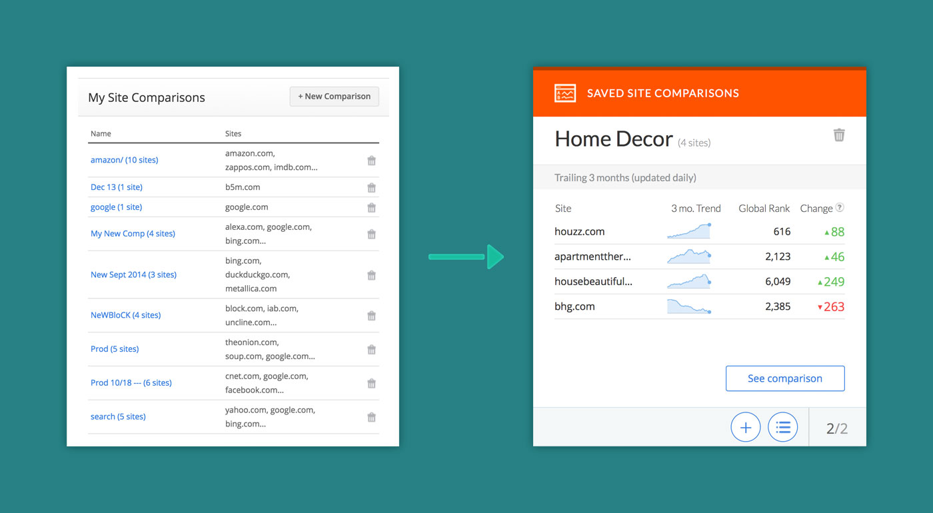Open the comparisons list icon

coord(783,427)
